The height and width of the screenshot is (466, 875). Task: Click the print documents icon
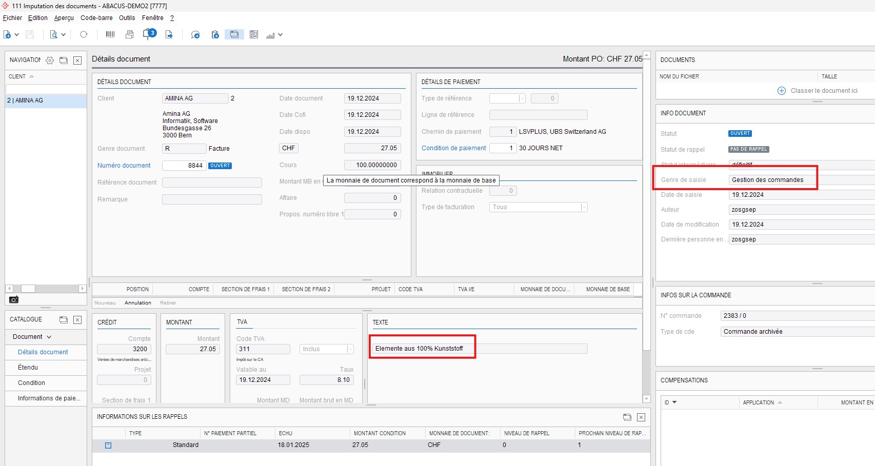[x=130, y=35]
